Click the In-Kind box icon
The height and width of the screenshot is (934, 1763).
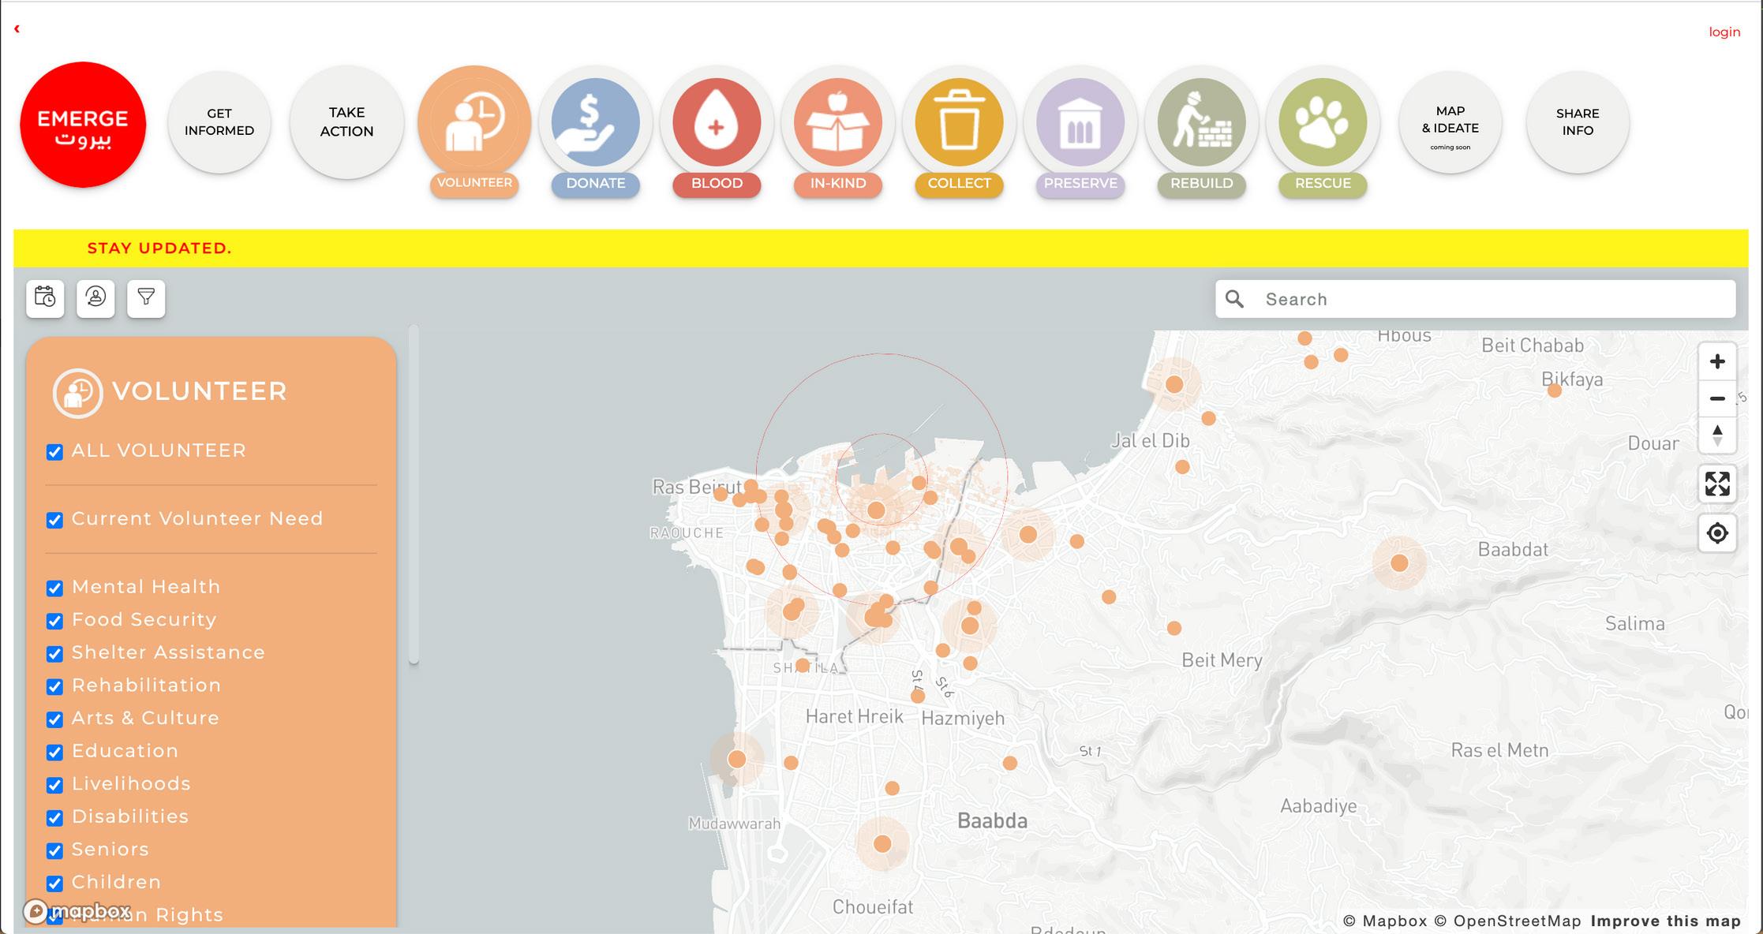point(838,123)
